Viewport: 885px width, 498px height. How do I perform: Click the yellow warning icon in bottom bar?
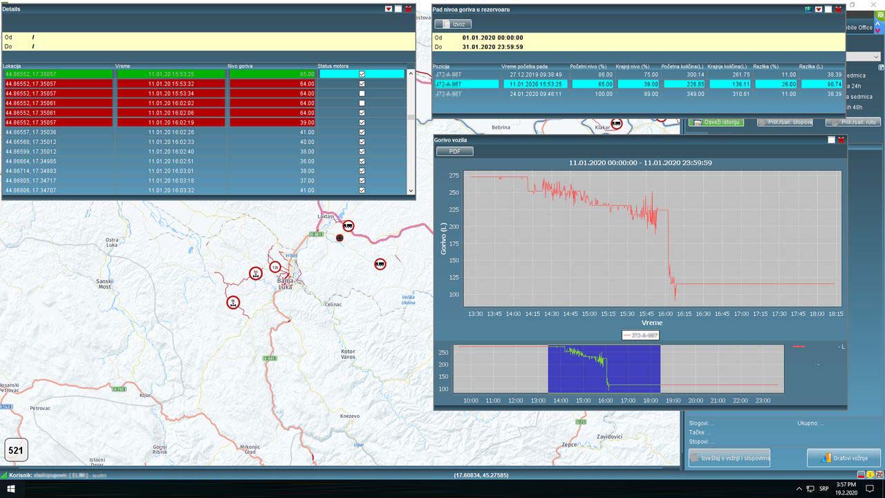click(869, 475)
